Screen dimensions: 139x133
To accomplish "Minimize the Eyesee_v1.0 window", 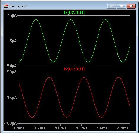I will (112, 6).
